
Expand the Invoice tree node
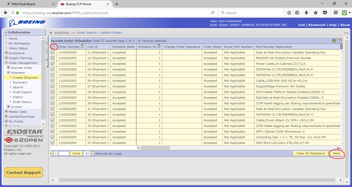coord(8,107)
